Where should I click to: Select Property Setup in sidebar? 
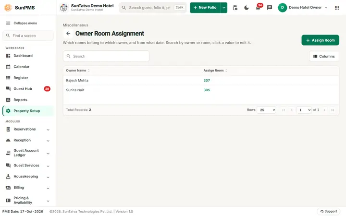tap(28, 111)
